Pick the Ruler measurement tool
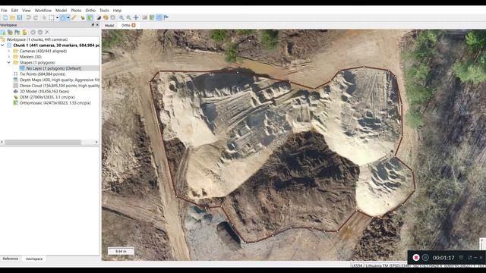Screen dimensions: 486x273 (x=74, y=17)
